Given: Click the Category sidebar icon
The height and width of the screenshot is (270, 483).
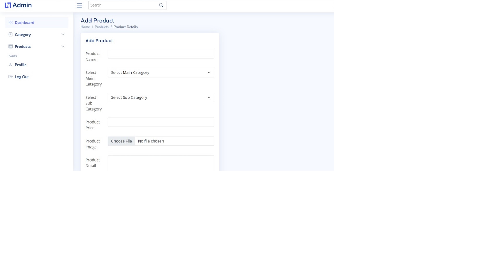Looking at the screenshot, I should 10,35.
